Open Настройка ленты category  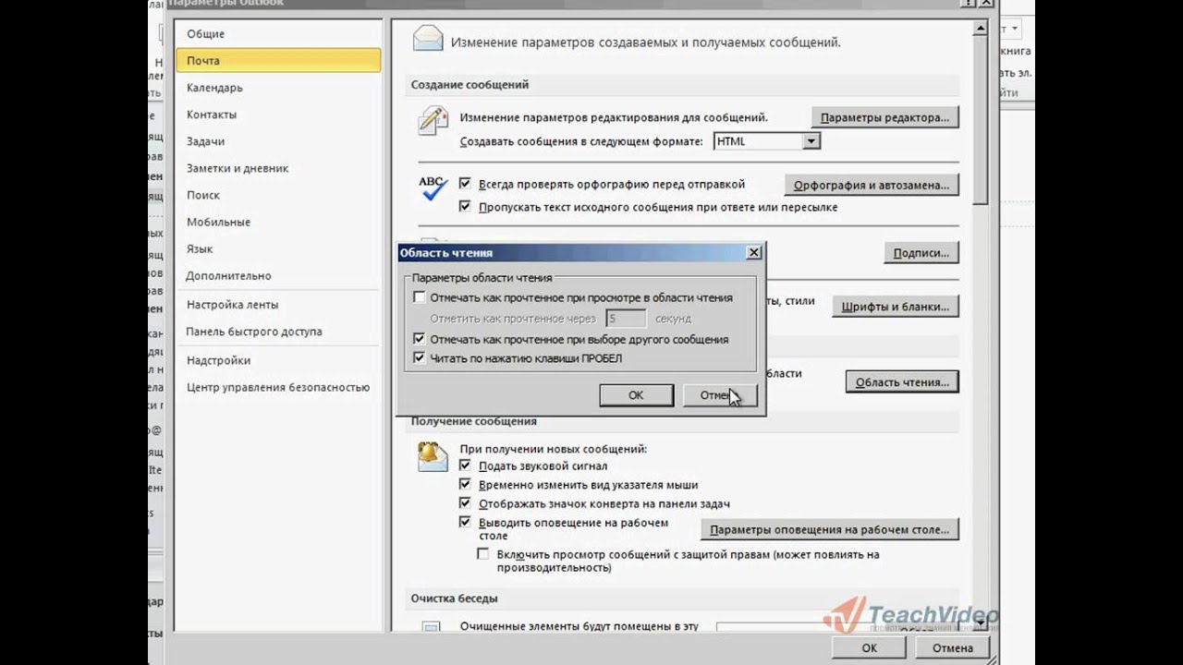277,305
